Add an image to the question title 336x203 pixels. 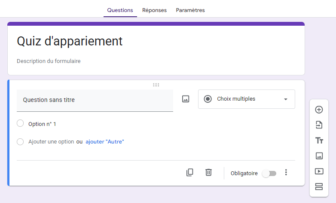tap(186, 99)
